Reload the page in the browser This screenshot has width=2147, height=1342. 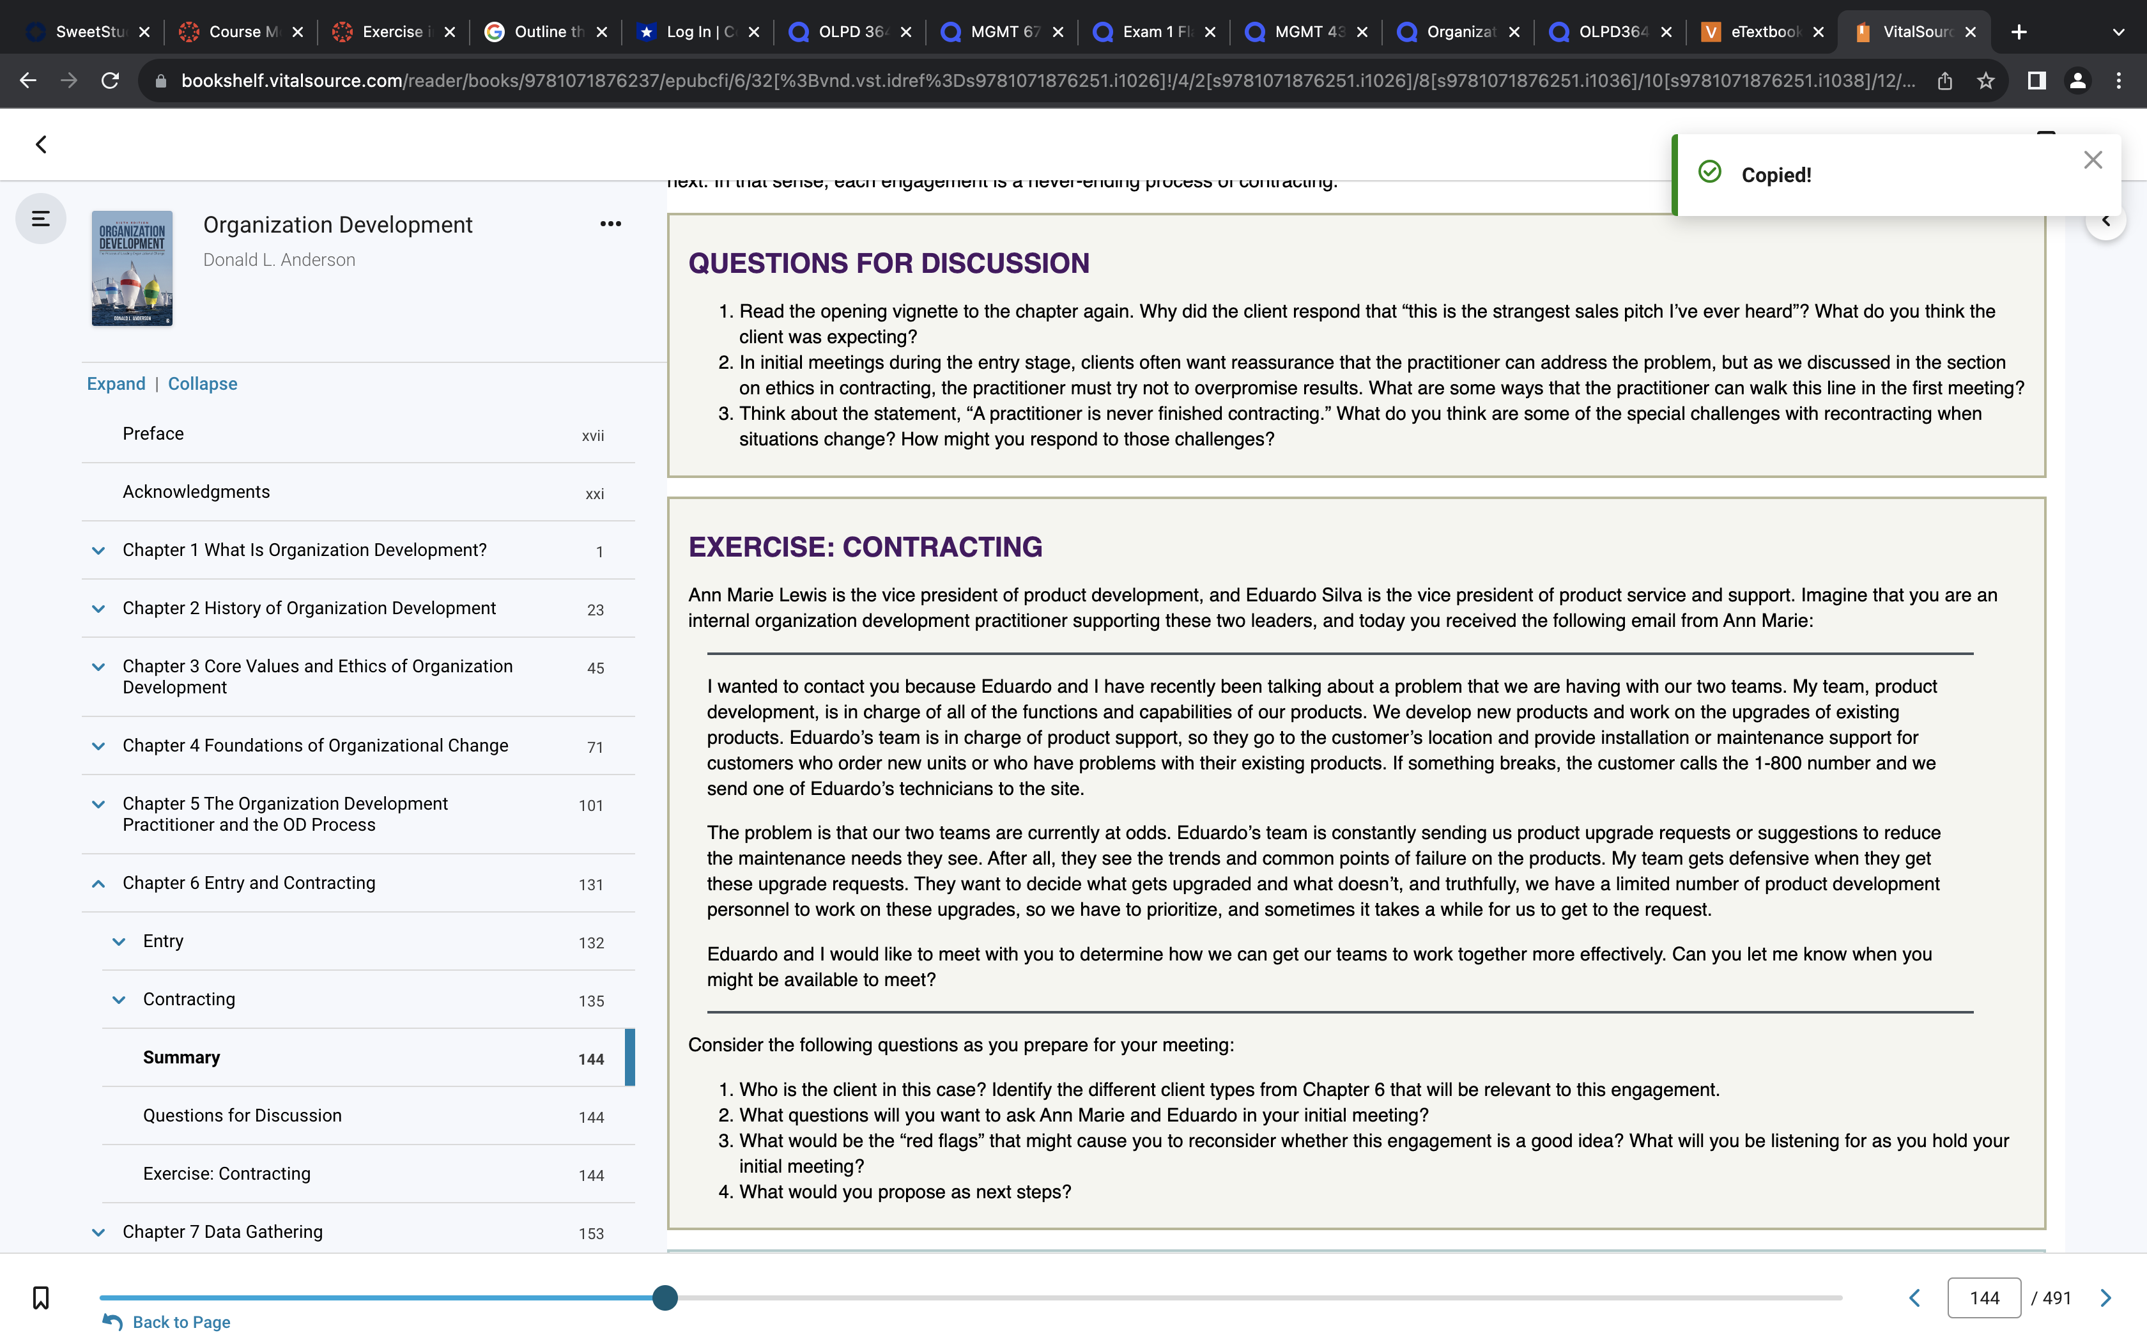click(110, 81)
